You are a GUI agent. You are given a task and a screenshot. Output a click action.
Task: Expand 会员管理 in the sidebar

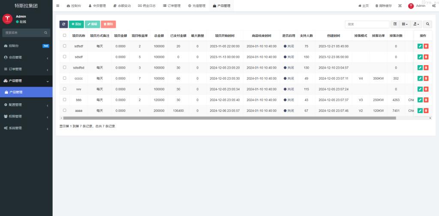[x=26, y=57]
